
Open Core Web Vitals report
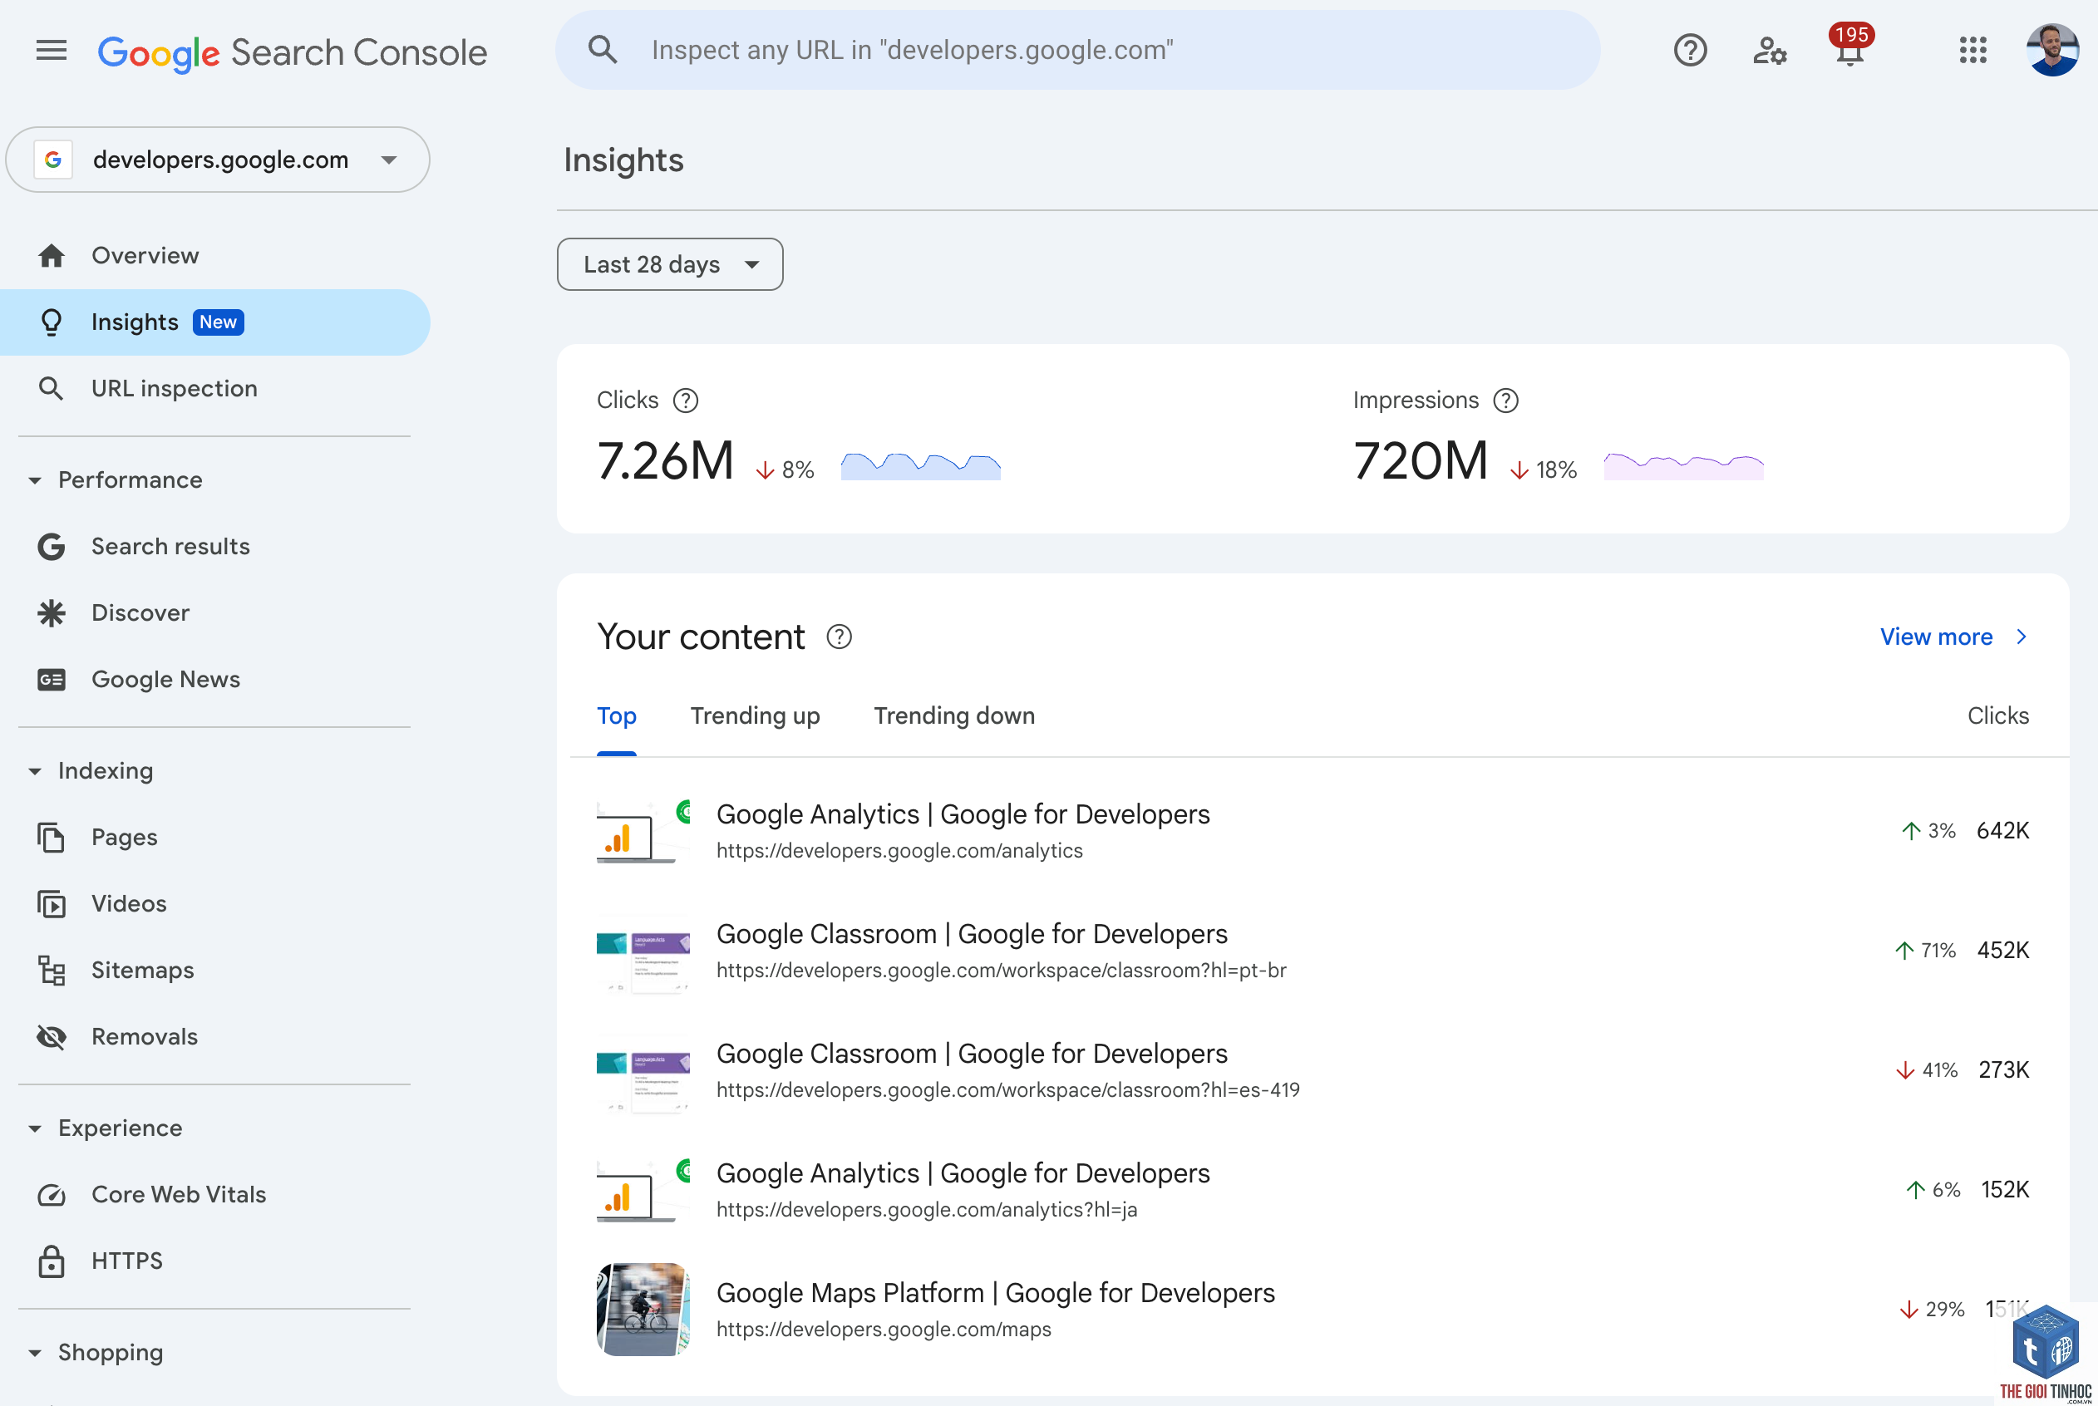[x=215, y=1194]
